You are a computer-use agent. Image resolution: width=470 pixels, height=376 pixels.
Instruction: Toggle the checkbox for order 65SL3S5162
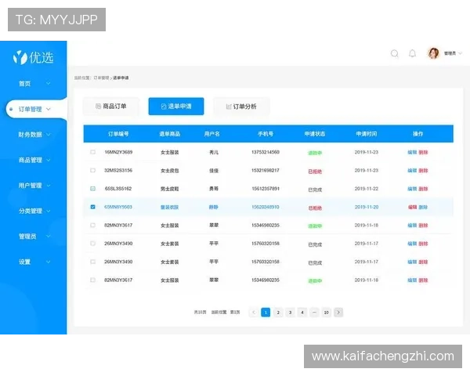(92, 189)
